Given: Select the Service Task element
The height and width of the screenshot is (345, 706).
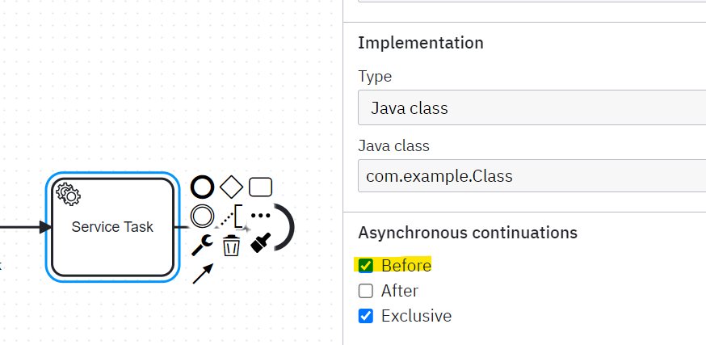Looking at the screenshot, I should coord(112,227).
